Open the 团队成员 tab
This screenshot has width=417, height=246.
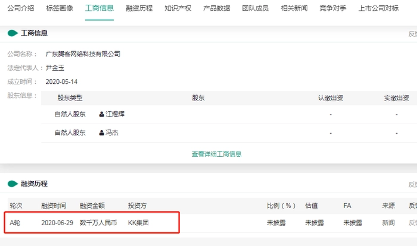coord(256,8)
